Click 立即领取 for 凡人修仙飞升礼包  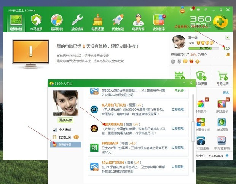coord(178,110)
